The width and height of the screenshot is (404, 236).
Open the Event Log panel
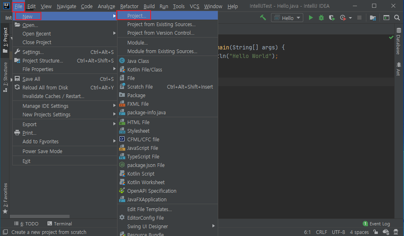tap(377, 224)
